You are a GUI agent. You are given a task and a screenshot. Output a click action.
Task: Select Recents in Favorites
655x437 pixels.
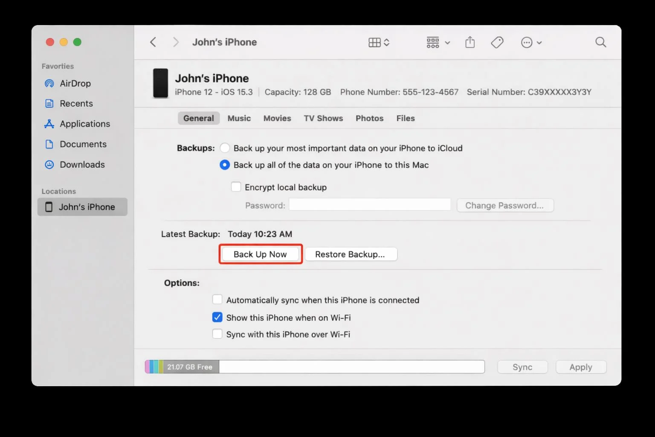[x=76, y=103]
